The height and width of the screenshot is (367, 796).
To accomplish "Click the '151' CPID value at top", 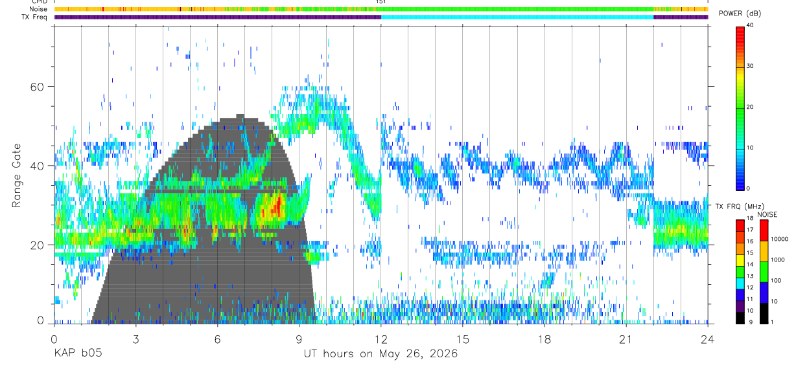I will point(381,2).
